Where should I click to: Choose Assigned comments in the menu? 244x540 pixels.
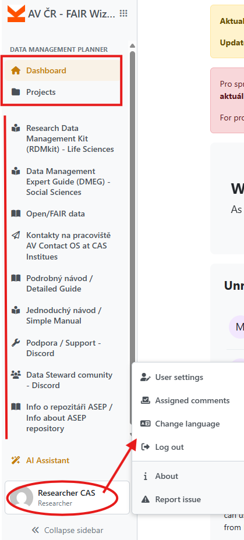(188, 400)
